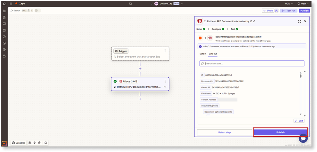
Task: Click the data list scrollbar thumb
Action: pos(301,76)
